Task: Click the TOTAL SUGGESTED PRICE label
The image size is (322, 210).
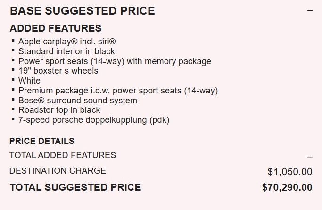Action: click(75, 187)
